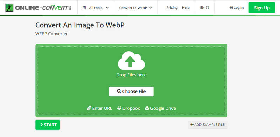The image size is (280, 137).
Task: Click the Dropbox logo icon
Action: [x=119, y=108]
